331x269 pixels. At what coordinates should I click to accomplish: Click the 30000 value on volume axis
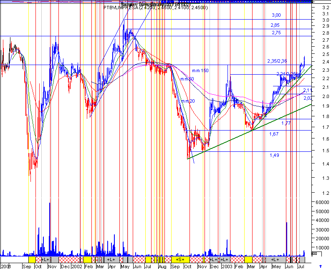click(x=322, y=230)
